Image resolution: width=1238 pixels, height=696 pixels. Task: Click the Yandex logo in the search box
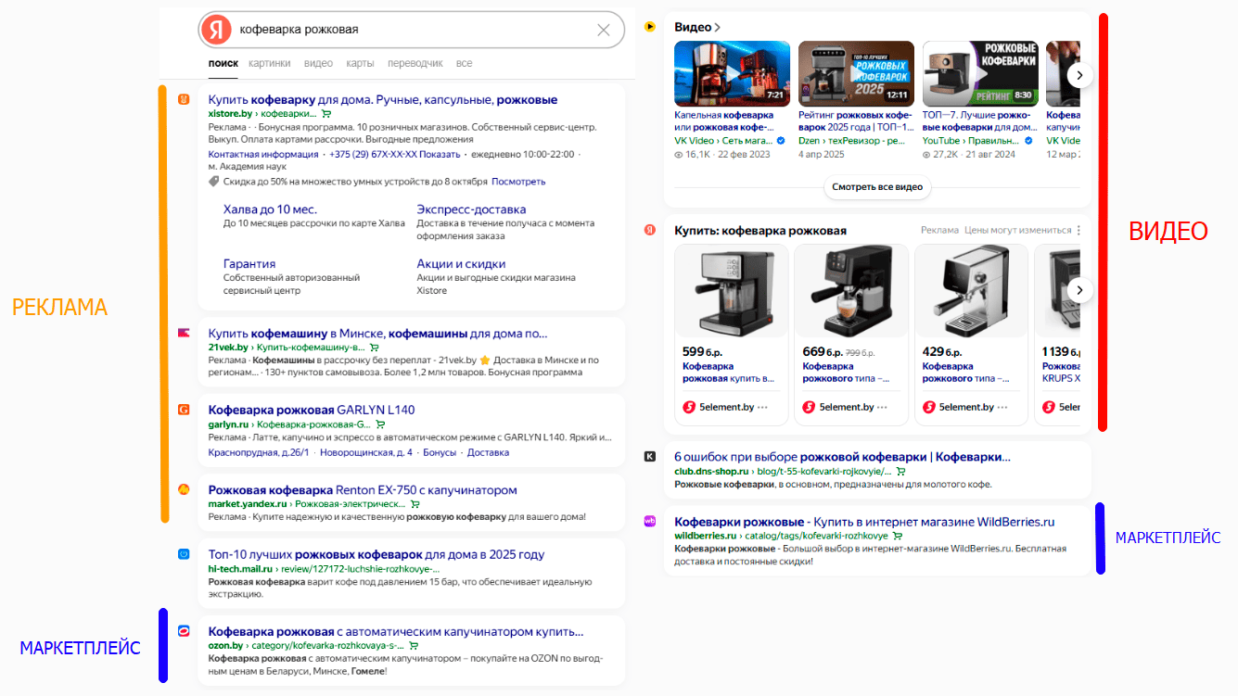pos(216,30)
